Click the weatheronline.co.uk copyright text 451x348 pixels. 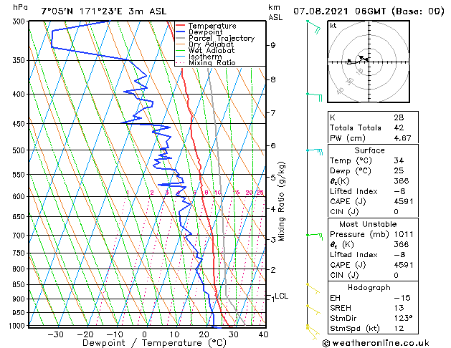click(x=376, y=343)
